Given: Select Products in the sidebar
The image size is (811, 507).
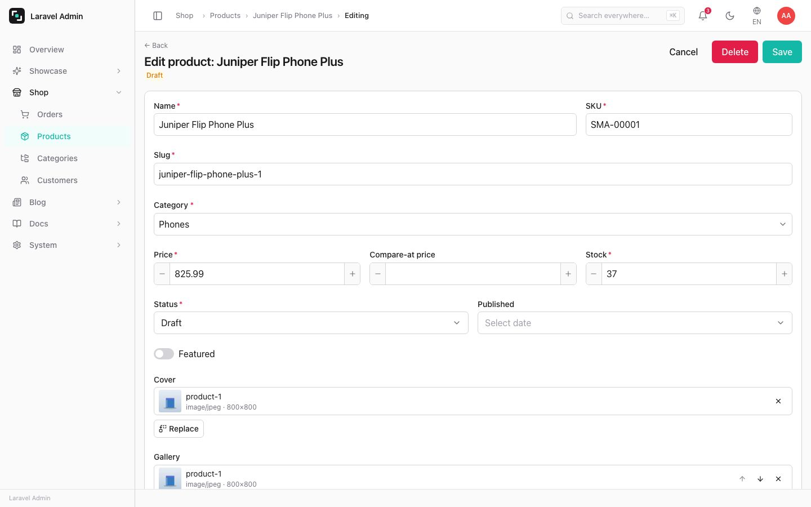Looking at the screenshot, I should click(x=68, y=136).
